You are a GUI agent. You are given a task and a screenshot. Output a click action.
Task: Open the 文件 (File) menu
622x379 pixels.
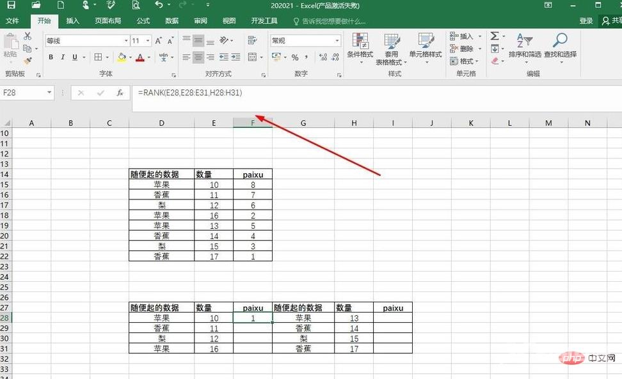pyautogui.click(x=12, y=20)
